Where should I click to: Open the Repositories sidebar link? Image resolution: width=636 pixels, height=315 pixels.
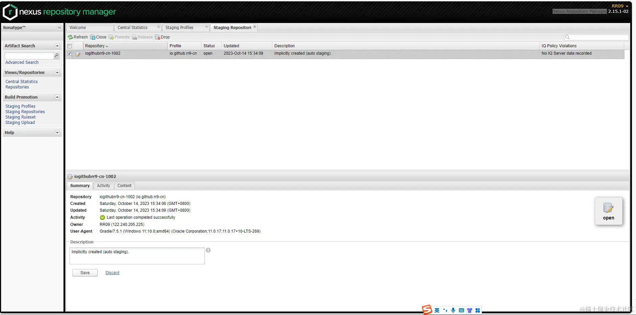tap(17, 87)
